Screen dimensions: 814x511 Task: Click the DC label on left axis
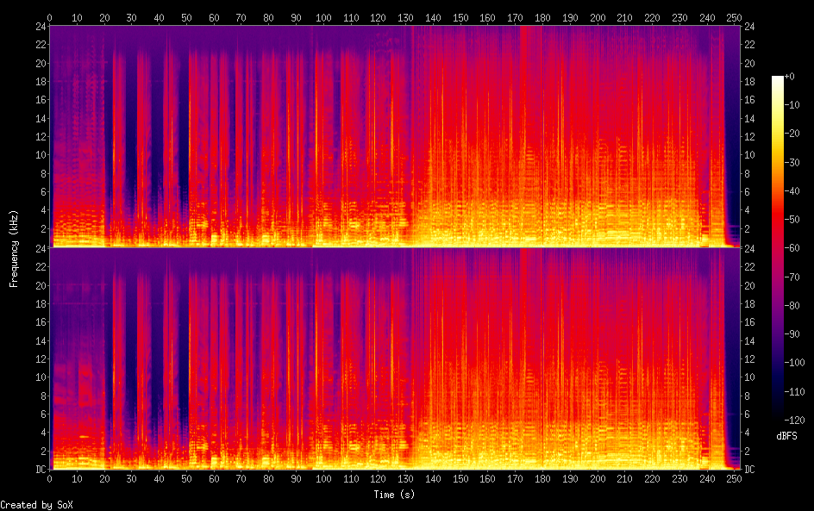click(x=41, y=470)
